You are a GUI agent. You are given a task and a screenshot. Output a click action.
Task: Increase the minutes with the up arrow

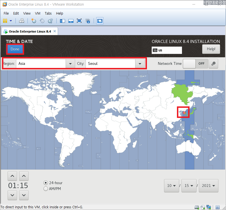click(x=24, y=176)
